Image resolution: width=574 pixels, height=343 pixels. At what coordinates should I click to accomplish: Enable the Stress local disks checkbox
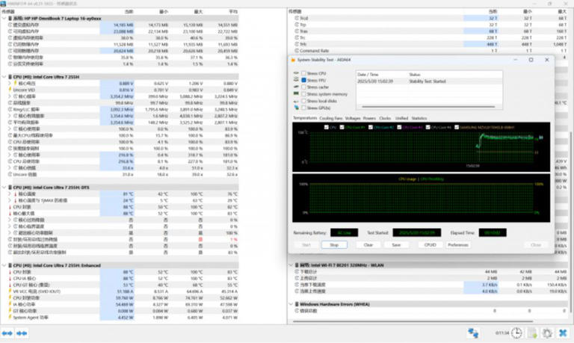click(303, 101)
